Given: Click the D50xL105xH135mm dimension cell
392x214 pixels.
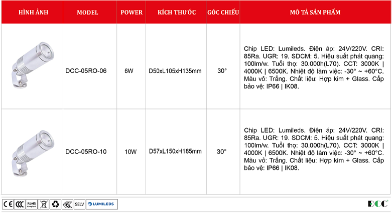Looking at the screenshot, I should pyautogui.click(x=175, y=71).
